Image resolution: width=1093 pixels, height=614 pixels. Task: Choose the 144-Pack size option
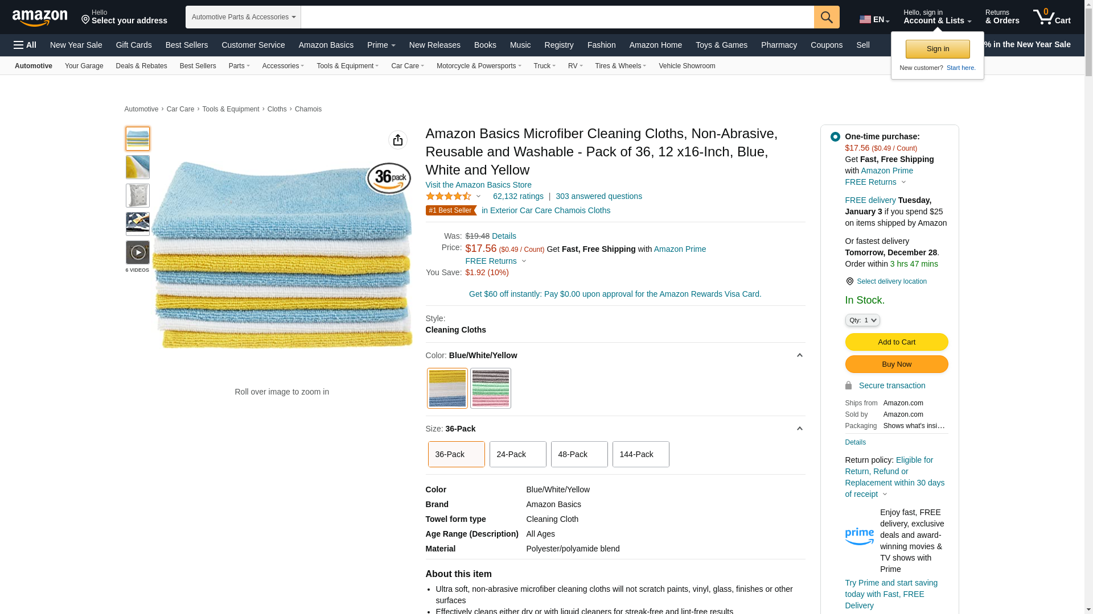(640, 454)
